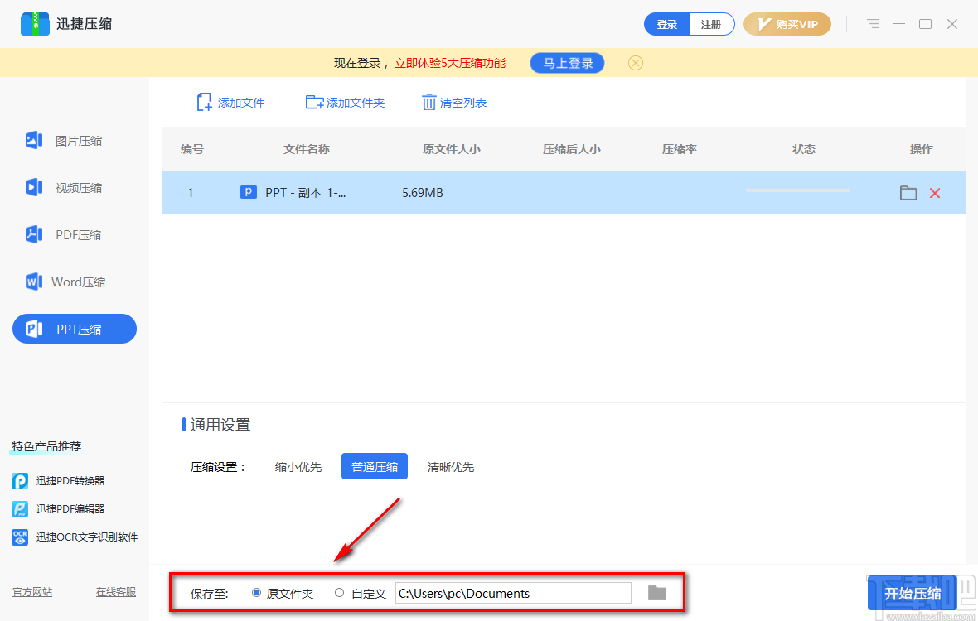Click 添加文件 to add a file

pos(230,103)
